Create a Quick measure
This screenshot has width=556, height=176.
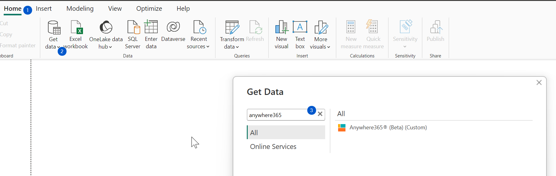click(373, 35)
